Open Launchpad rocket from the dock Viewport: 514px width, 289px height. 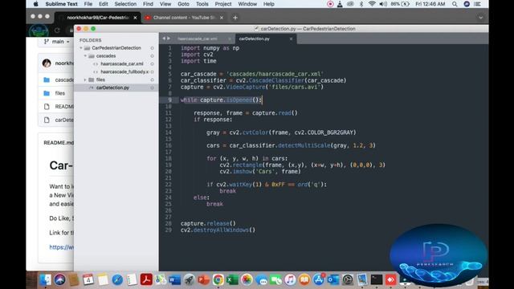tap(190, 279)
